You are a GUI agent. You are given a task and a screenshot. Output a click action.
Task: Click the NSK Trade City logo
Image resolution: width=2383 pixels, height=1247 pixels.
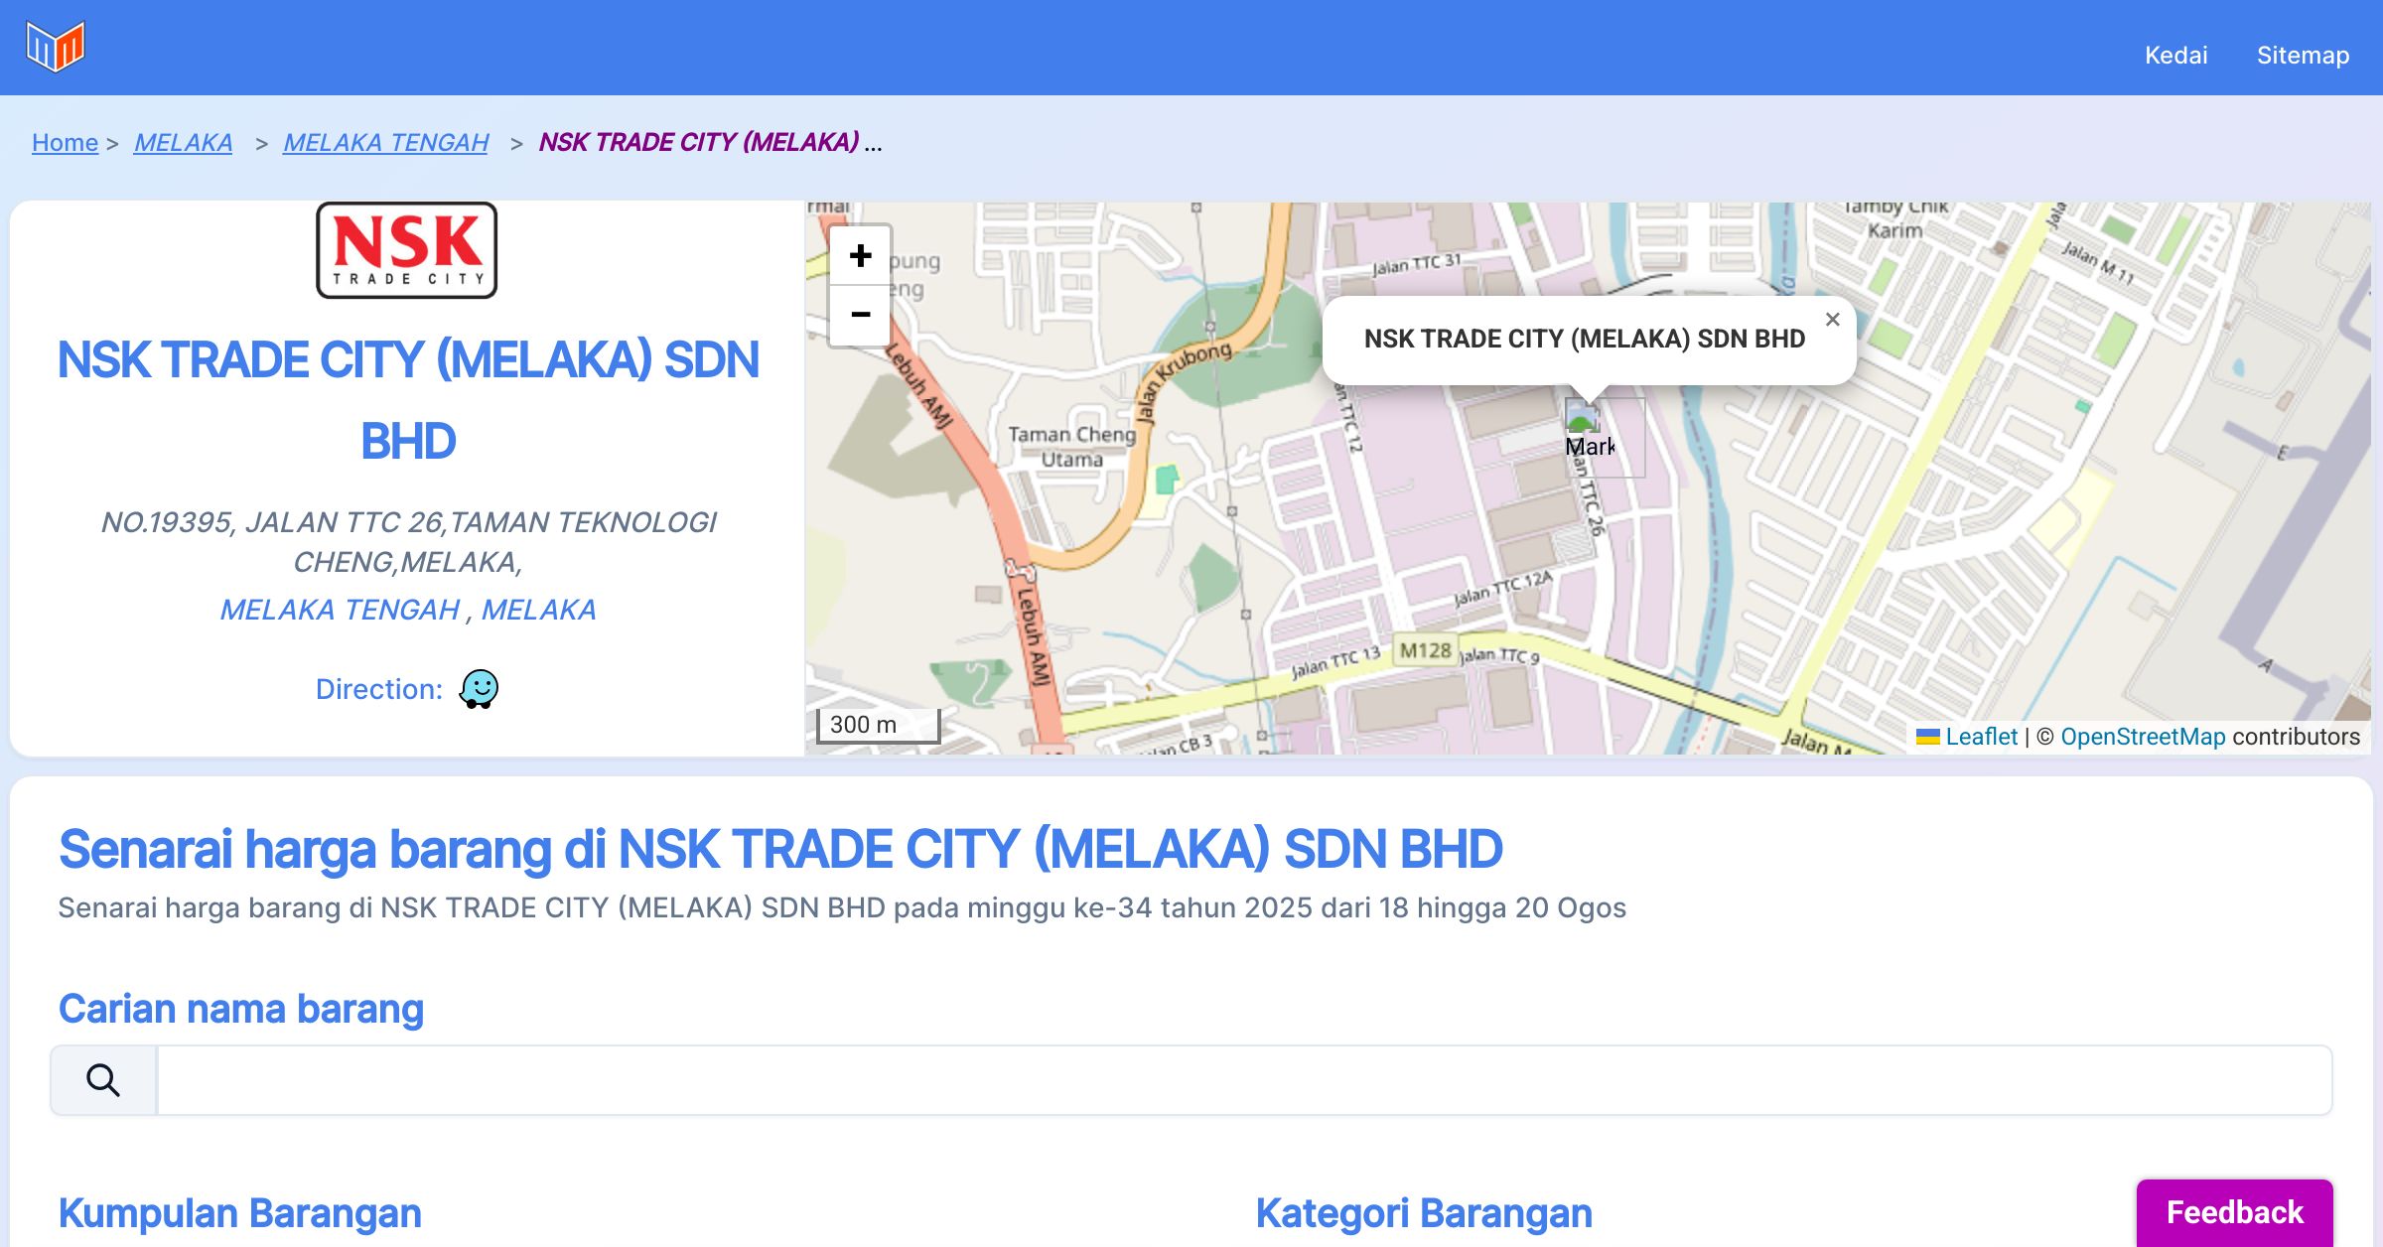pyautogui.click(x=407, y=250)
